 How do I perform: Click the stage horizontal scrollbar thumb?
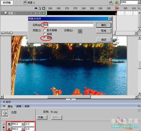pos(69,97)
